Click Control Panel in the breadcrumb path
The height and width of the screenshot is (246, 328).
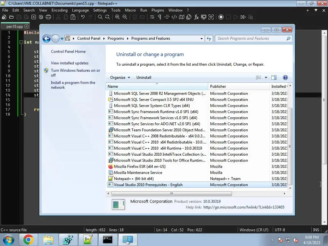click(x=89, y=38)
